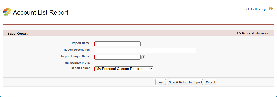Click the Report Unique Name label

coord(76,56)
